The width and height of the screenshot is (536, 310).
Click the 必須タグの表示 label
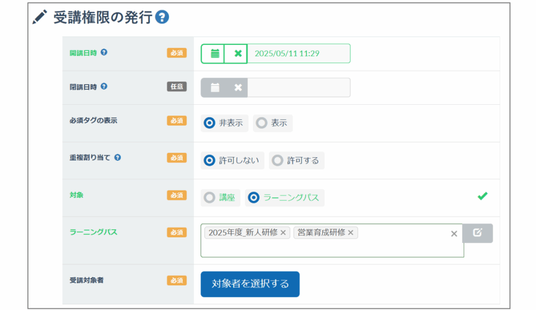[x=93, y=120]
